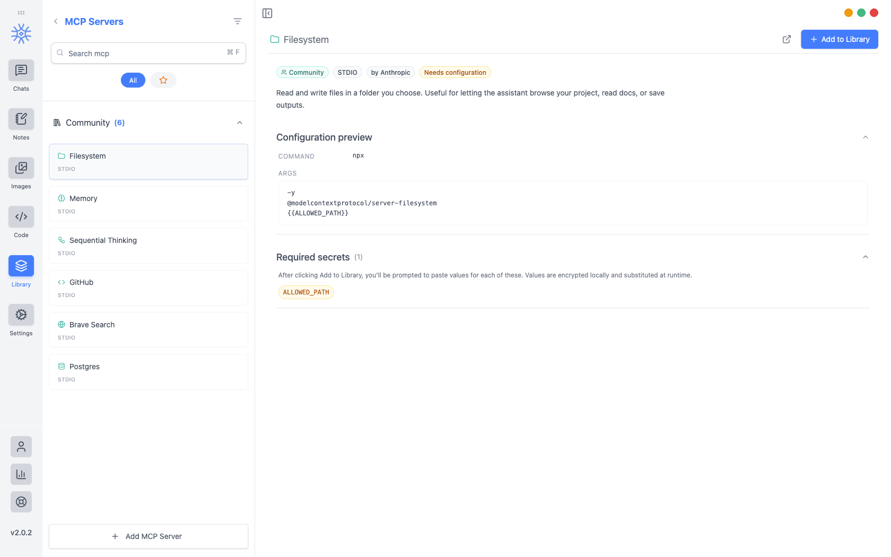Click the Required secrets count (1)
This screenshot has width=891, height=557.
(359, 257)
